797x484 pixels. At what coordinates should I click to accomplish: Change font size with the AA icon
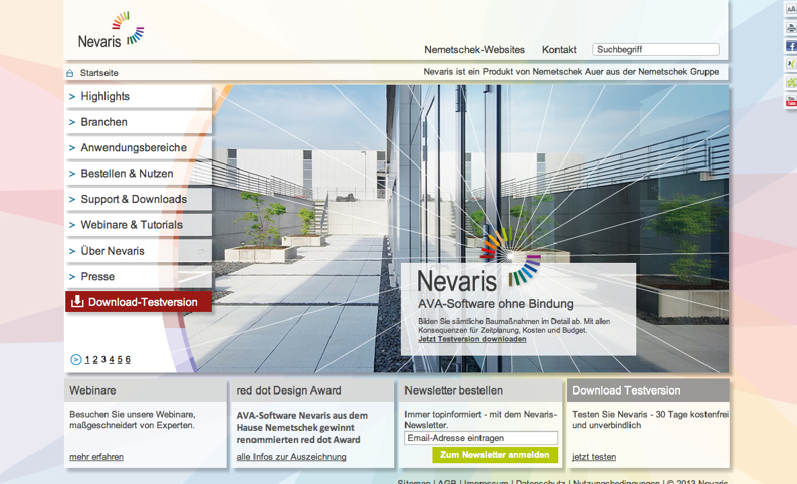tap(791, 9)
